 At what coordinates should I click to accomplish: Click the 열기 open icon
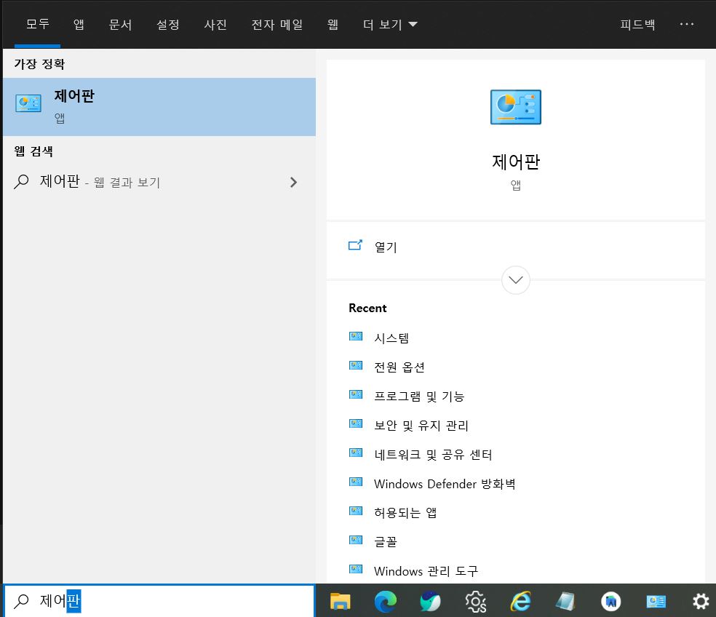pyautogui.click(x=355, y=246)
